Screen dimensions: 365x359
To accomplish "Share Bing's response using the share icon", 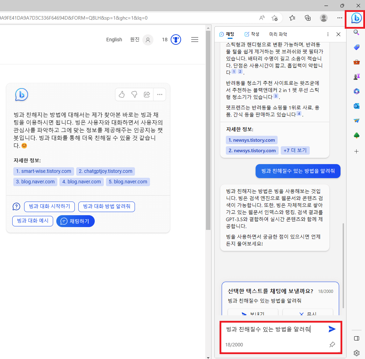I will coord(146,94).
